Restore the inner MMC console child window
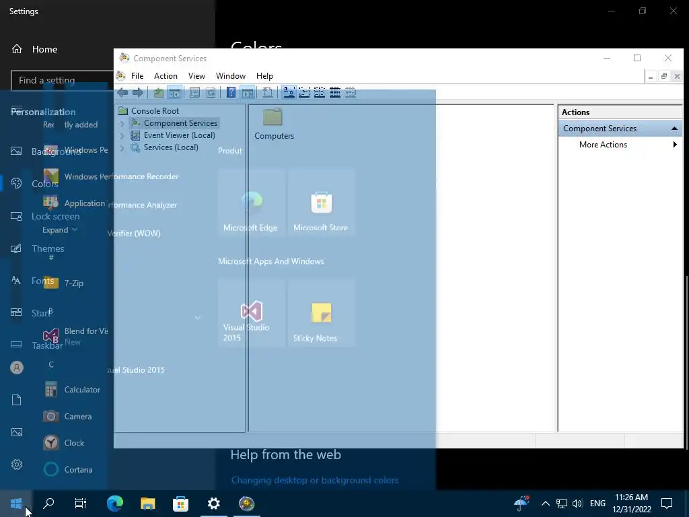689x517 pixels. click(664, 77)
